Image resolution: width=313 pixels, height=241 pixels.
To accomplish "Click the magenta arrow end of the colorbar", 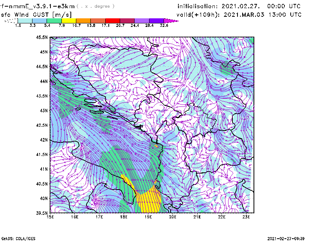I will click(171, 21).
